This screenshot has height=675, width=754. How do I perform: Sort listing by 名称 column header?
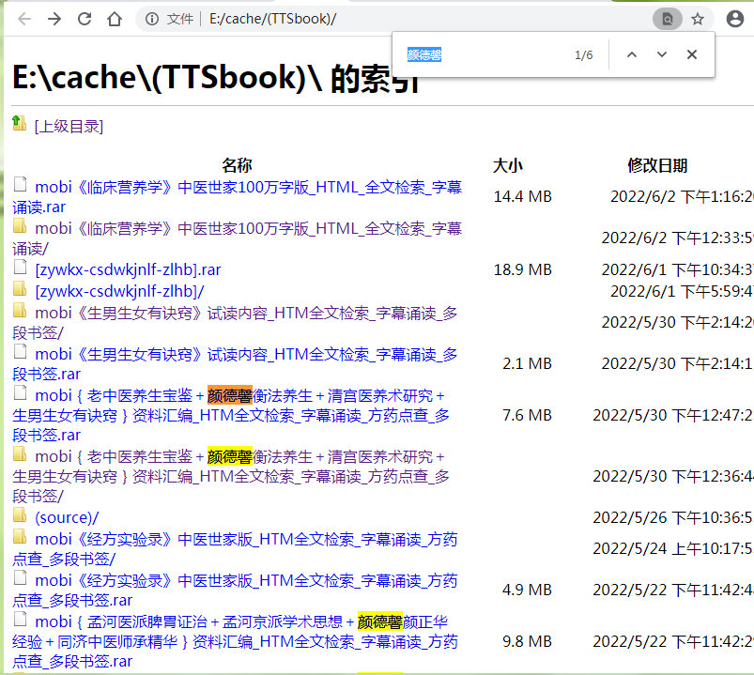tap(237, 166)
